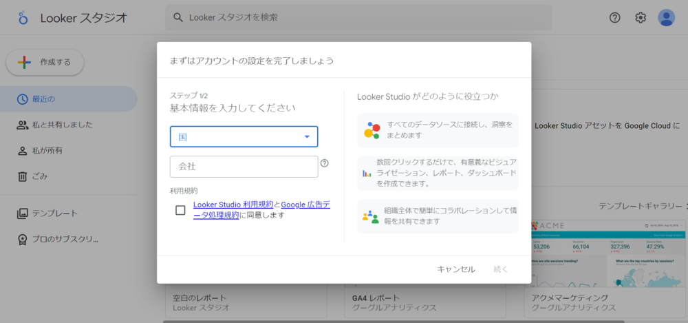Open the 国 country dropdown

(244, 136)
